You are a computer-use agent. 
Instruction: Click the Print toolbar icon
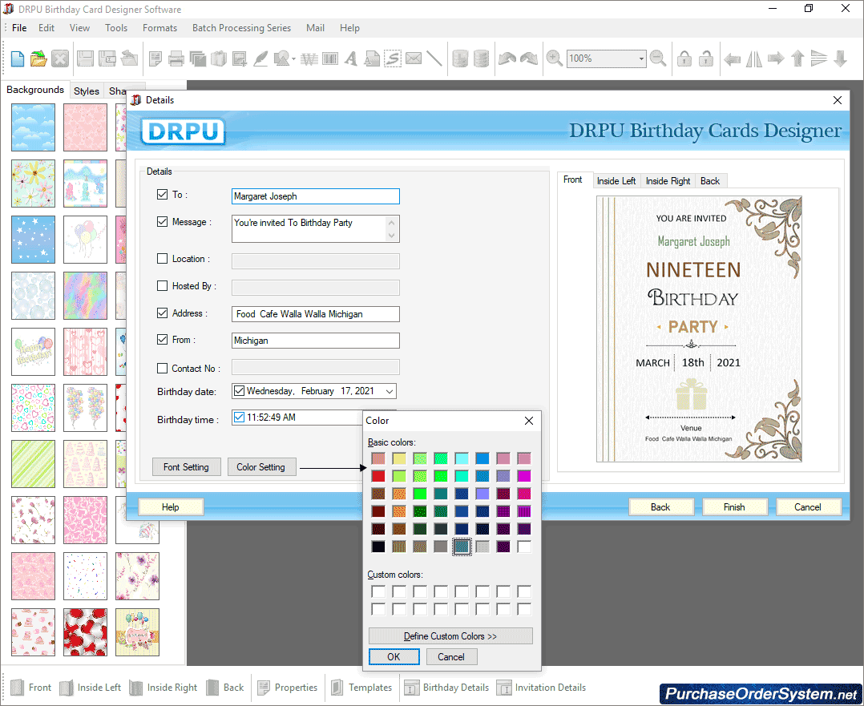(176, 58)
